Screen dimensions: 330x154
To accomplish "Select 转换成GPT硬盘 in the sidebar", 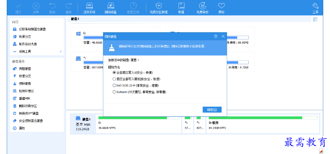I will pyautogui.click(x=28, y=113).
